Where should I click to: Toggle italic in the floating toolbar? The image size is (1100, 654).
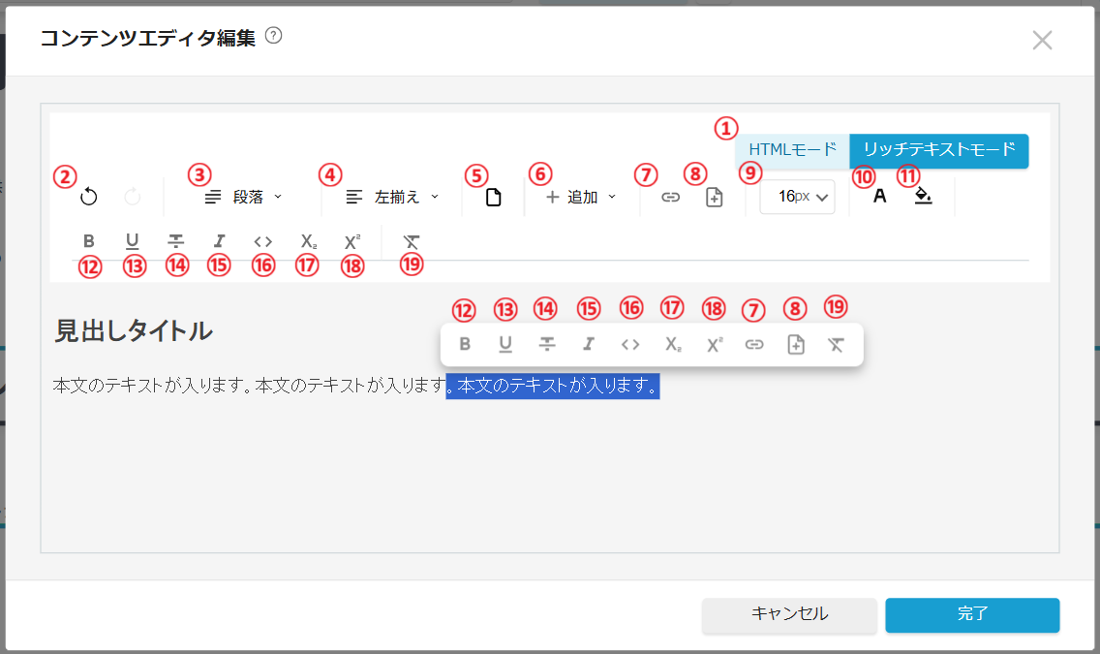click(x=588, y=344)
